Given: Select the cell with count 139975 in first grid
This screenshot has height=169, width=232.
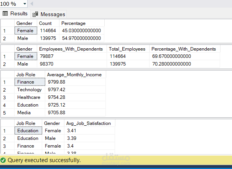Looking at the screenshot, I should [x=48, y=38].
